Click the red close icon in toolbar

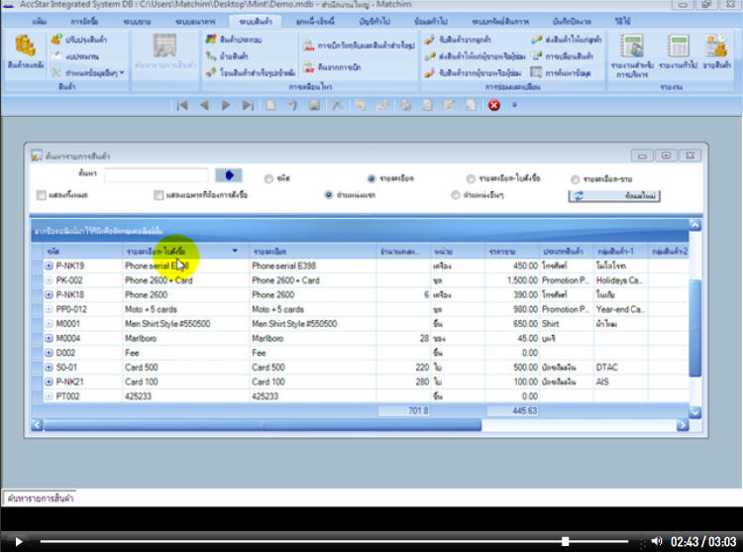[x=493, y=105]
